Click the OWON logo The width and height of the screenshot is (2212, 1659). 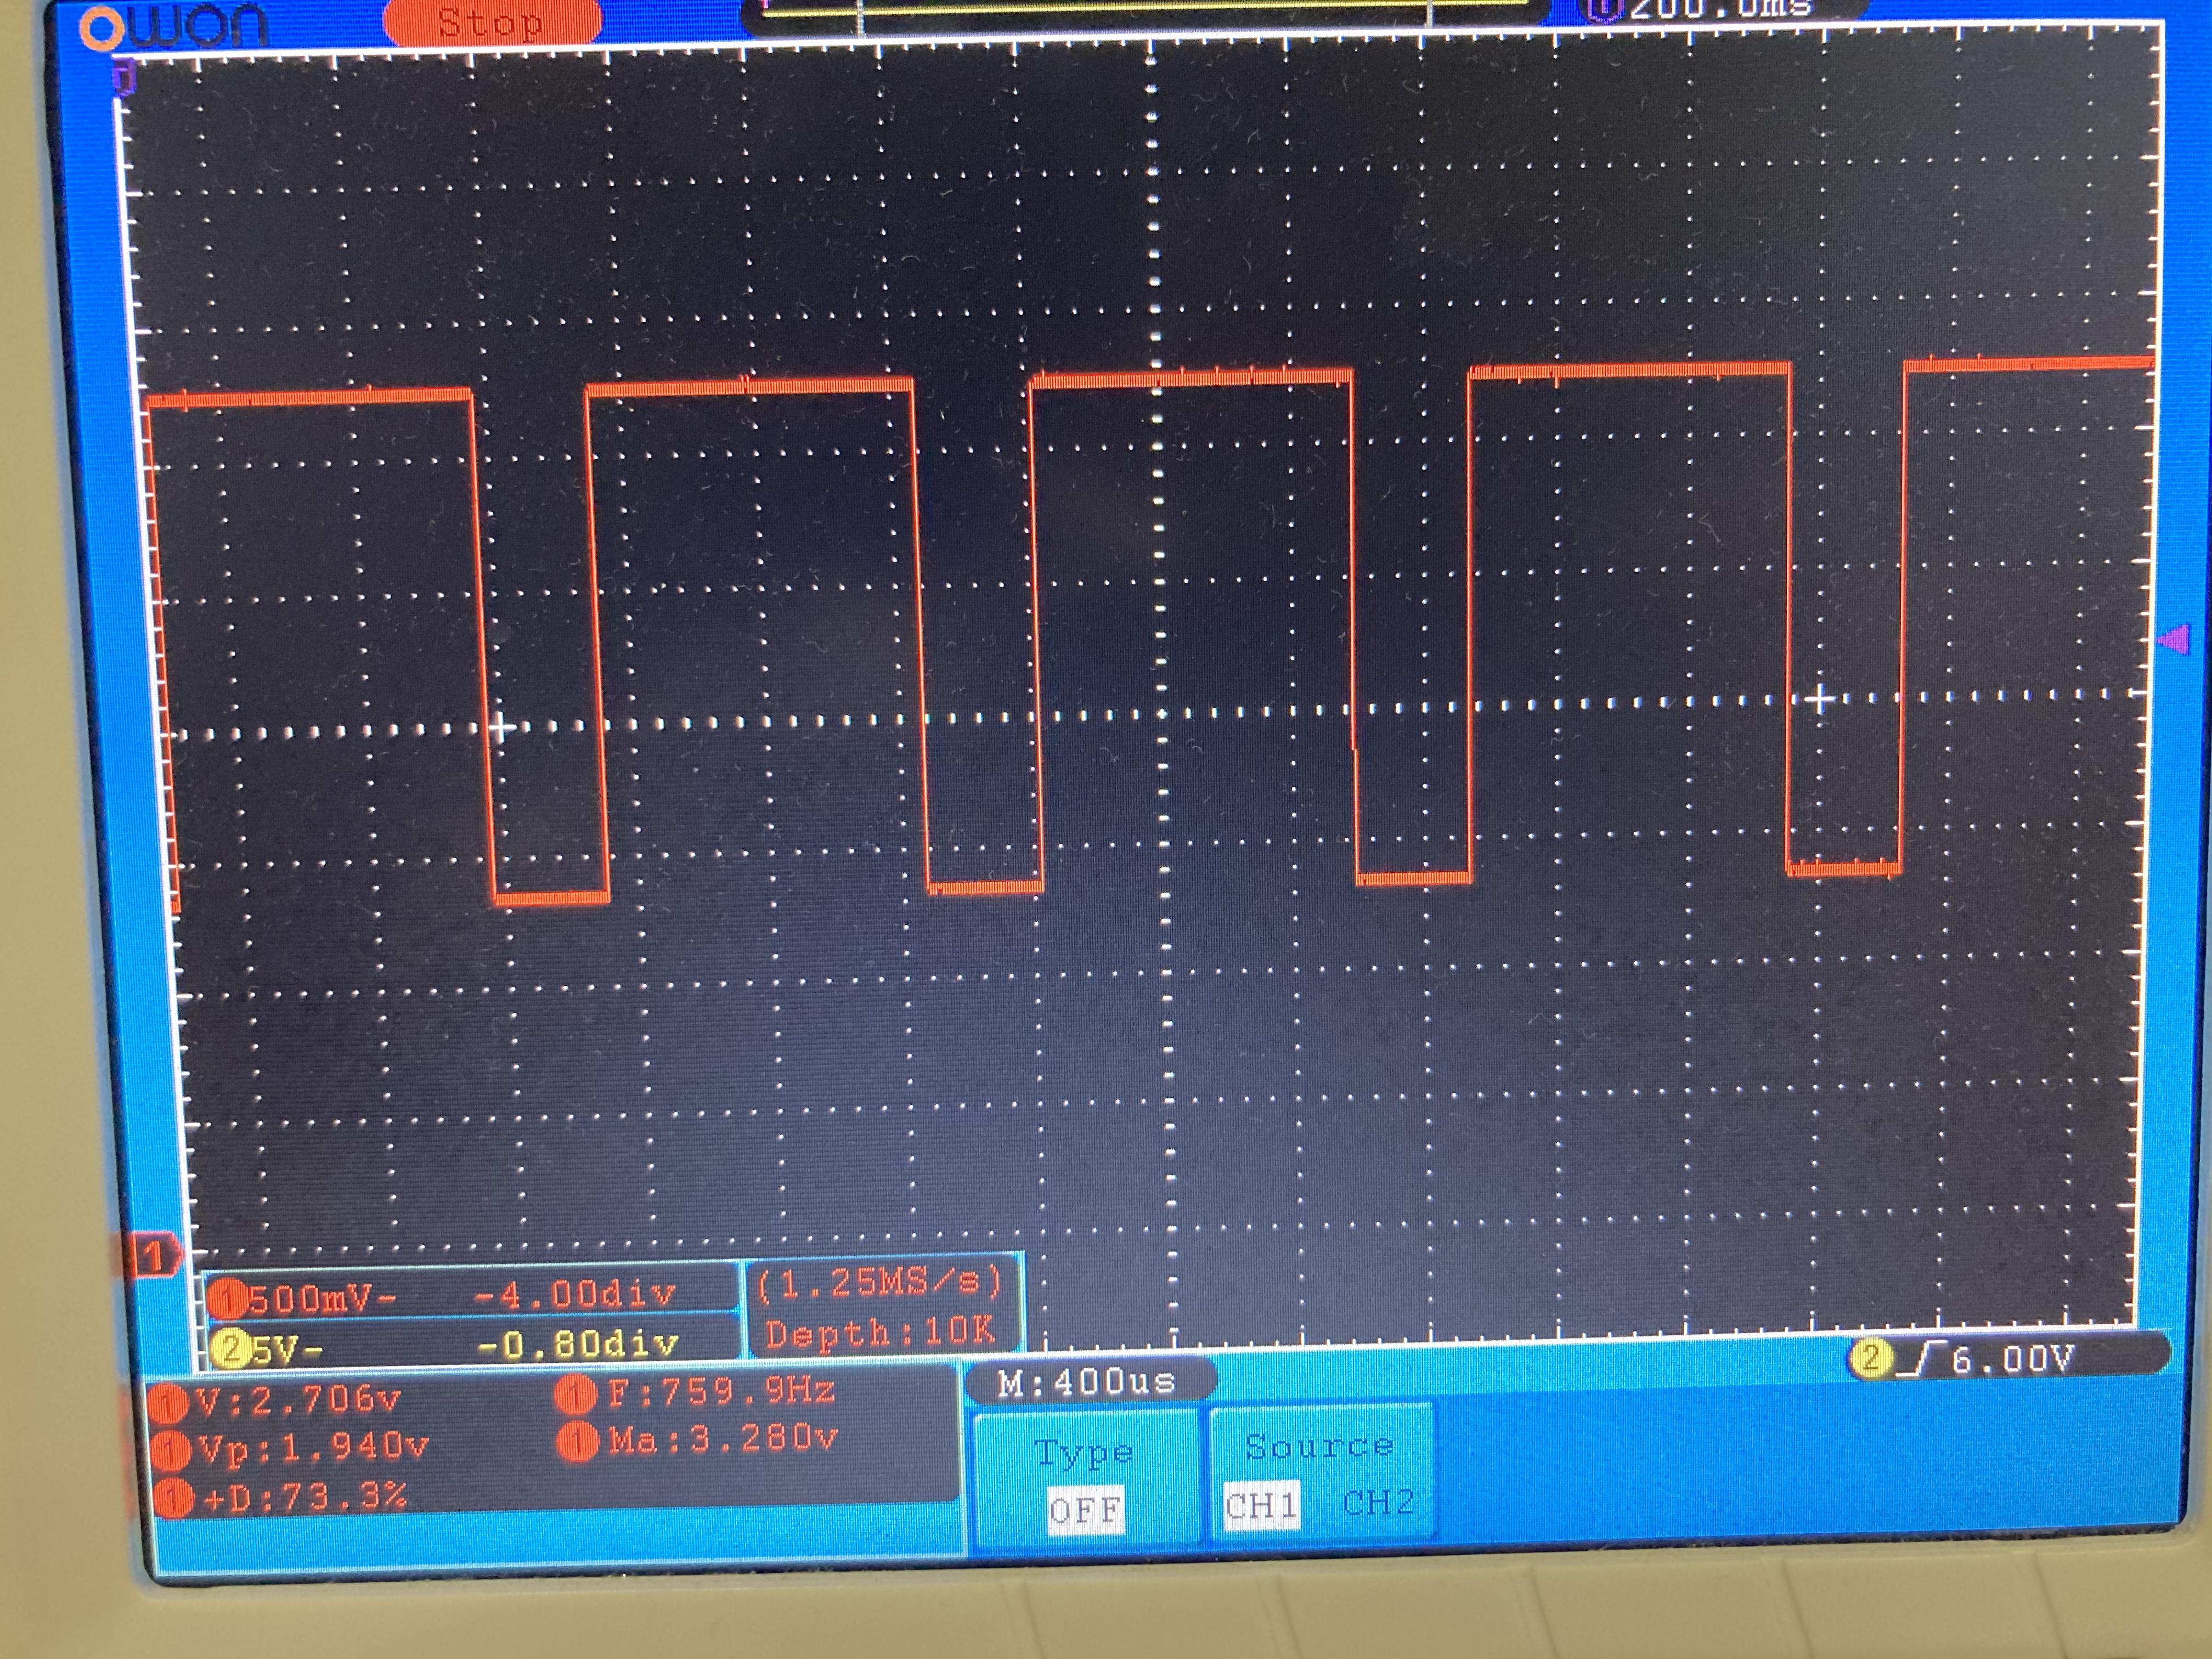tap(174, 27)
